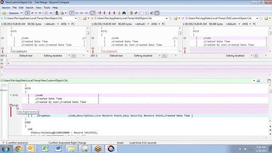The width and height of the screenshot is (272, 153).
Task: Click the Find binoculars icon
Action: tap(124, 13)
